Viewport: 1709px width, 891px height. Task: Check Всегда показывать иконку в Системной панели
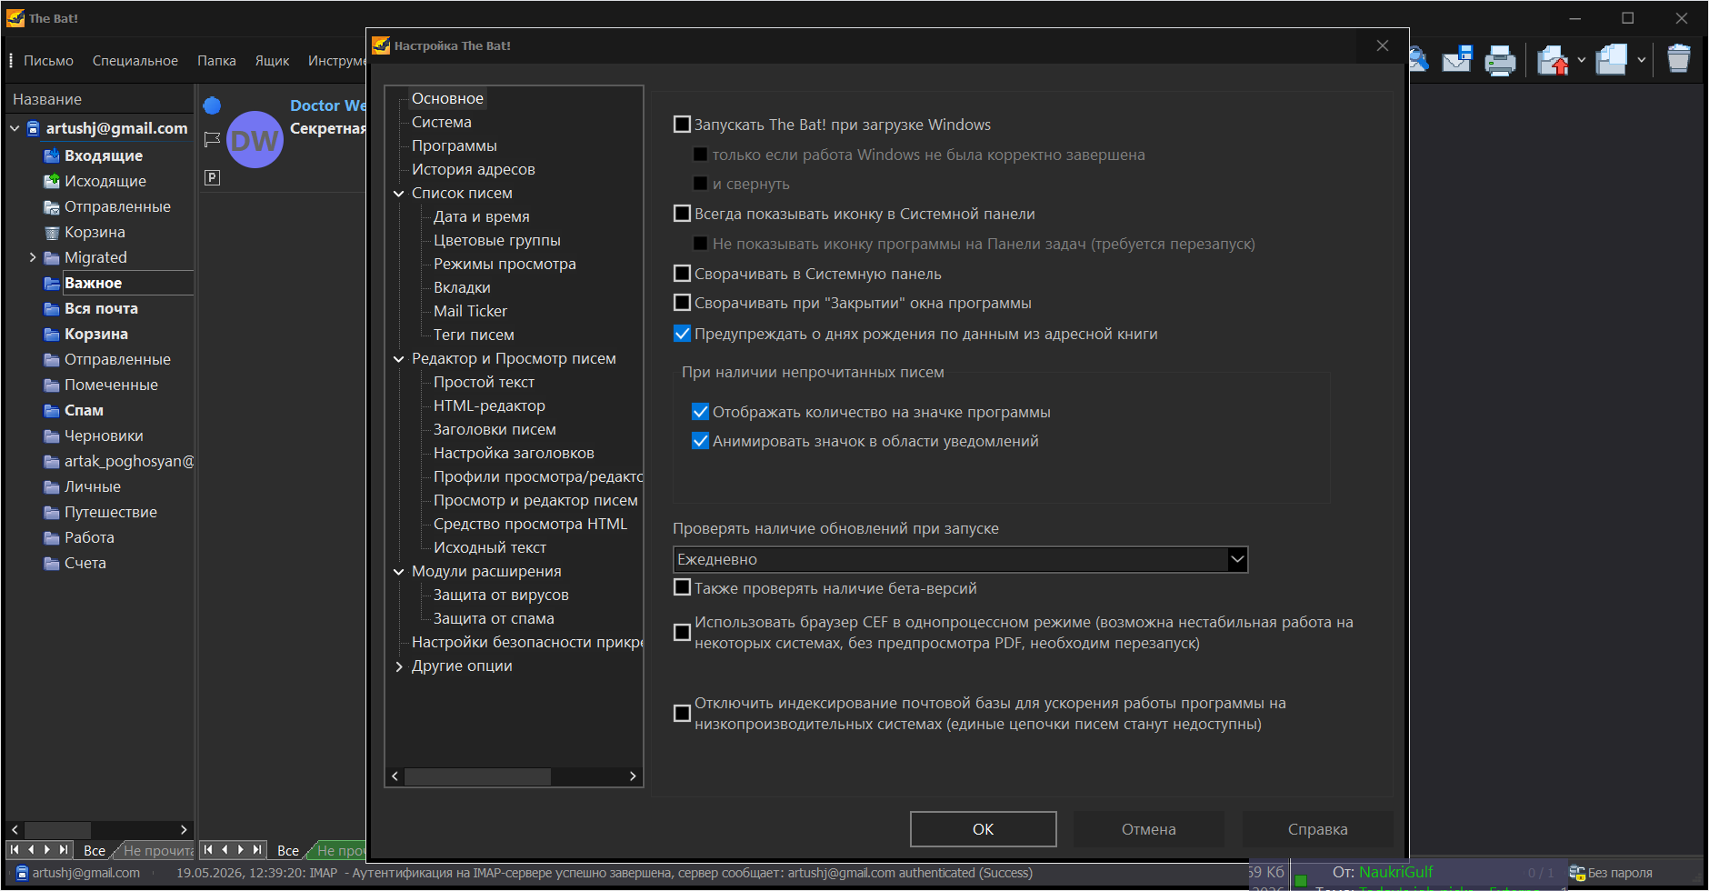point(682,213)
